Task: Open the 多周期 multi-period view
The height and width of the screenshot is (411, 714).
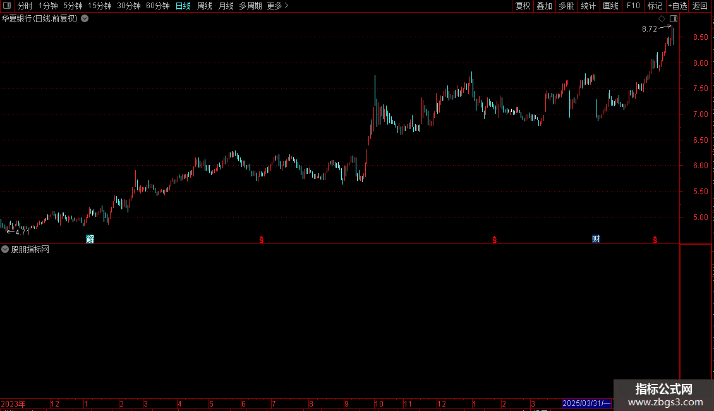Action: 250,6
